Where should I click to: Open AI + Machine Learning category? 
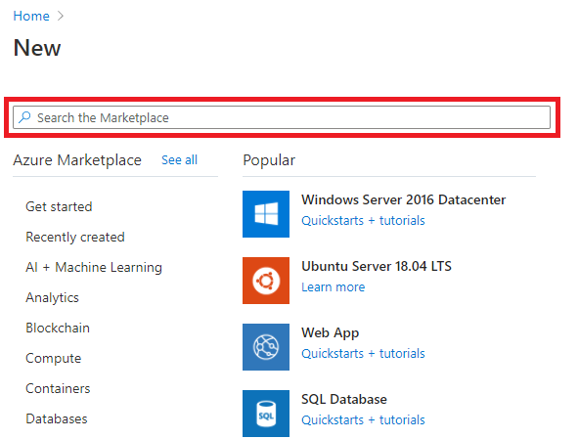point(94,267)
